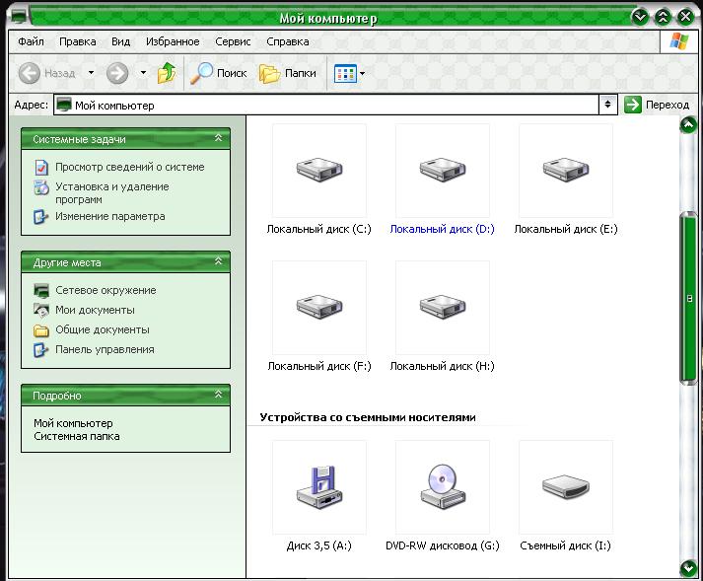Image resolution: width=703 pixels, height=581 pixels.
Task: Click the address field Мой компьютер
Action: tap(326, 105)
